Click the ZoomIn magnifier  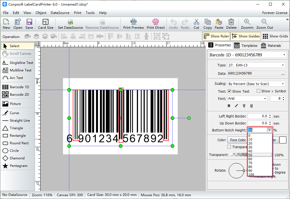(x=247, y=24)
